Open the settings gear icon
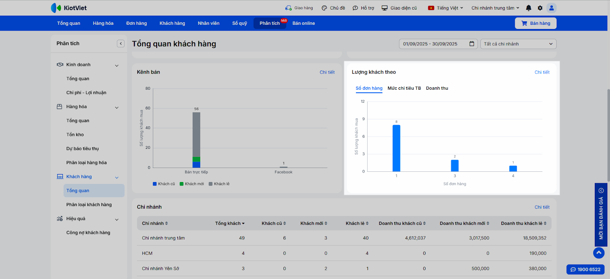Viewport: 610px width, 279px height. click(540, 8)
